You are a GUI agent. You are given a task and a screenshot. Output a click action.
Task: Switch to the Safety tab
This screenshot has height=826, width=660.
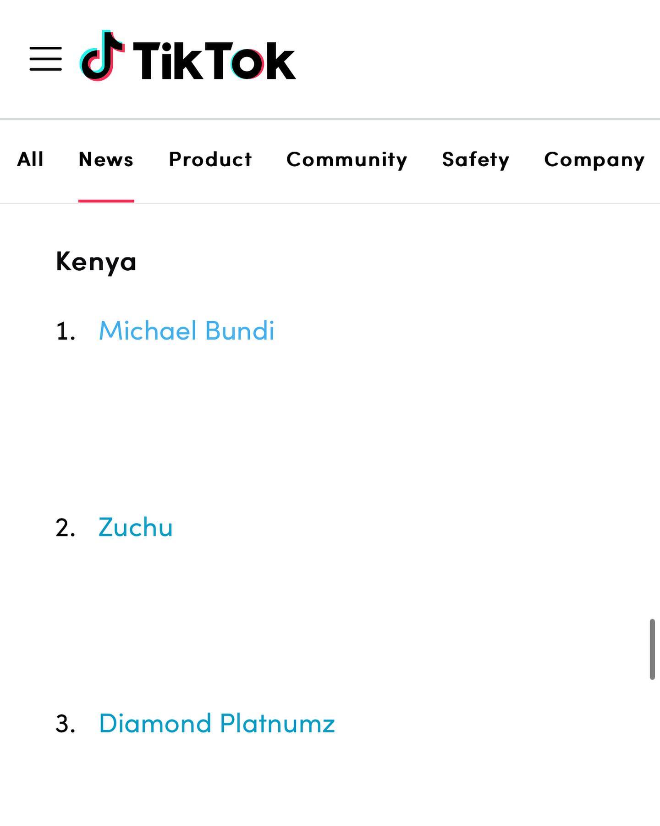[475, 160]
